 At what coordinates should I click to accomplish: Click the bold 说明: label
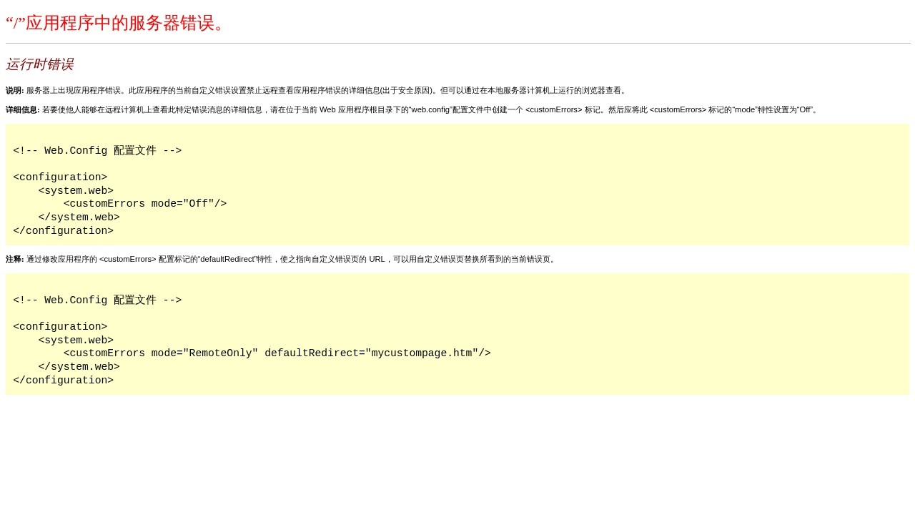[x=14, y=91]
